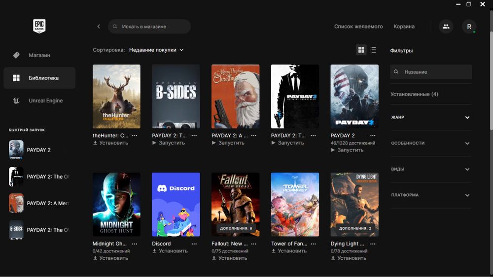Open options menu for Tower of Fantasy

tap(313, 244)
